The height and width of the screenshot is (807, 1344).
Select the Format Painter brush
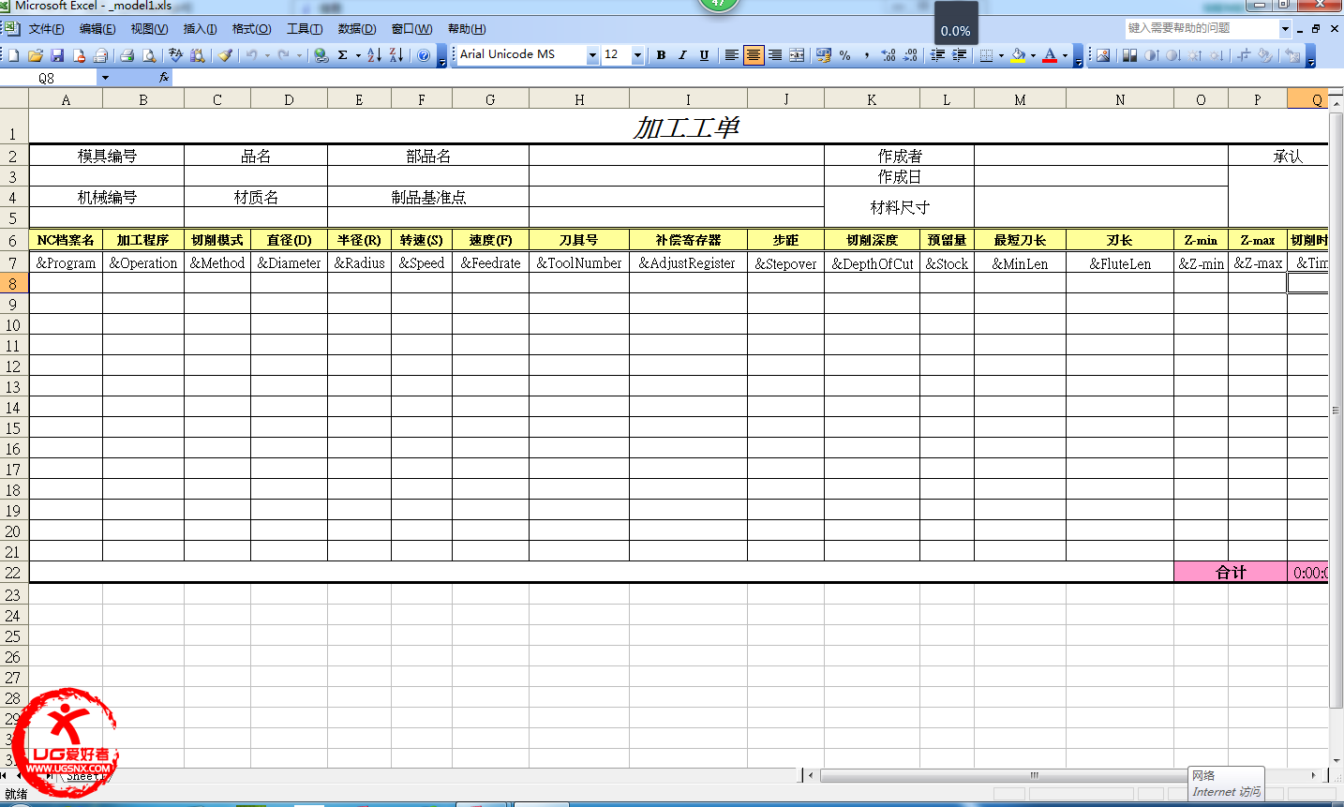pyautogui.click(x=225, y=55)
